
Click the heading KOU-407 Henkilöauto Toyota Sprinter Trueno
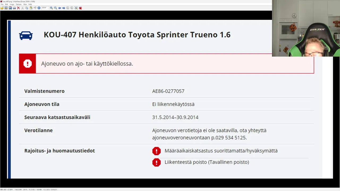(137, 35)
